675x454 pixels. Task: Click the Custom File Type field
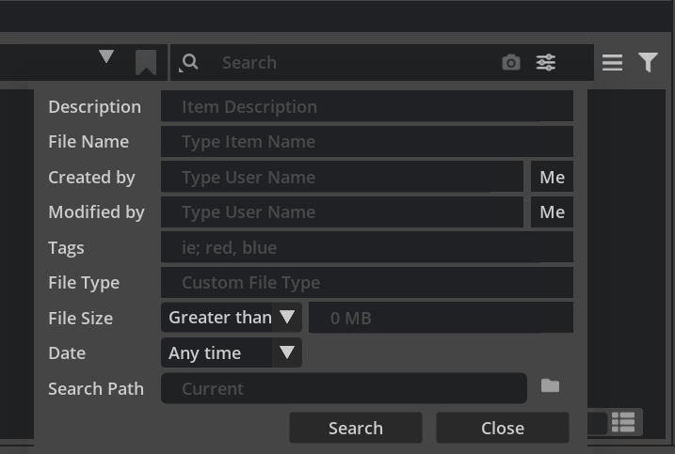pyautogui.click(x=367, y=283)
